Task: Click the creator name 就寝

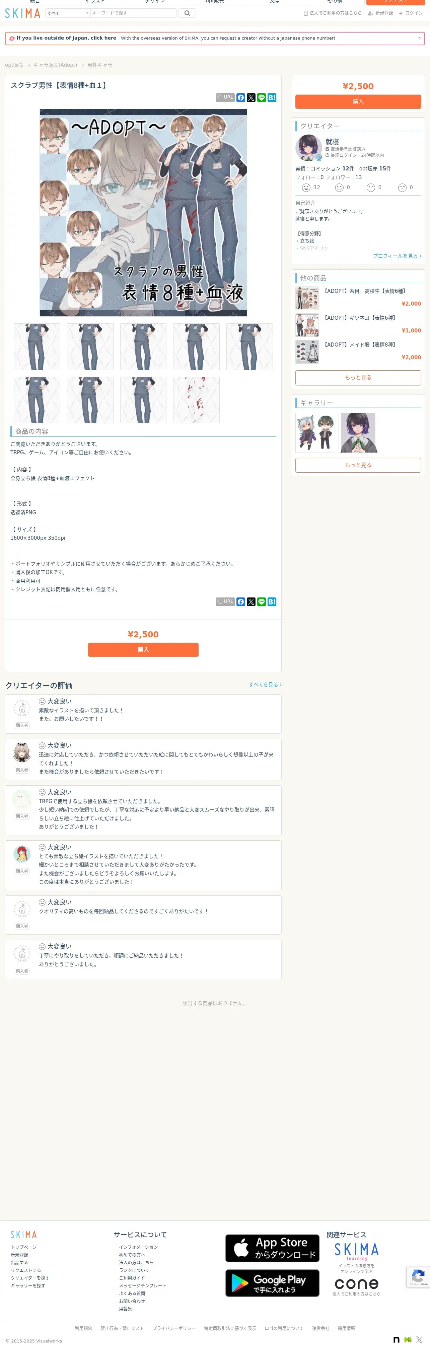Action: click(x=332, y=142)
